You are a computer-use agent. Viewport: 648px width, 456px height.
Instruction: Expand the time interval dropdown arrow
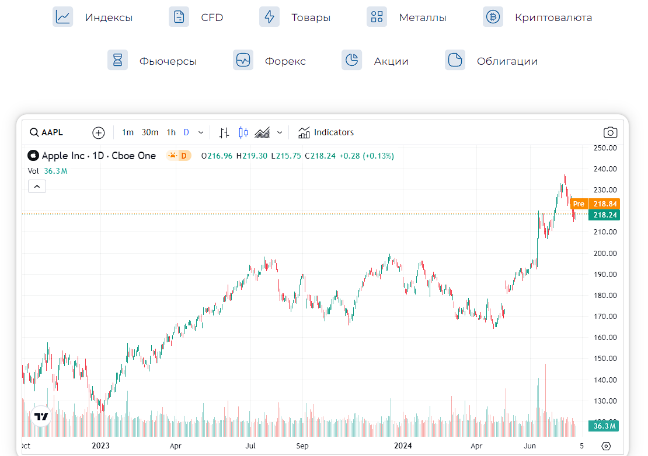(x=201, y=132)
